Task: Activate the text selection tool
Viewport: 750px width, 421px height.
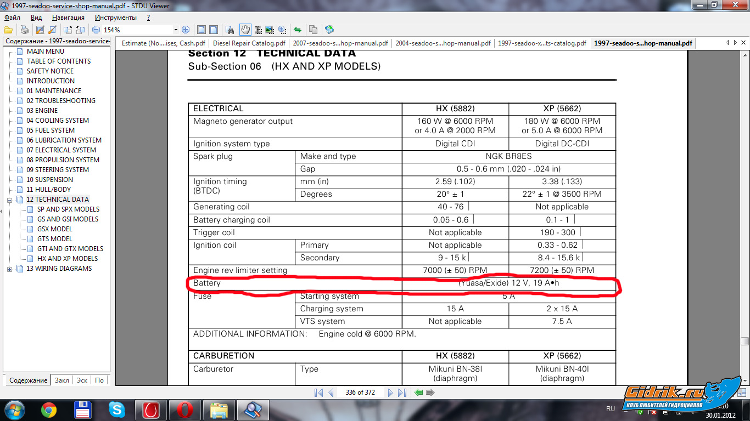Action: [257, 30]
